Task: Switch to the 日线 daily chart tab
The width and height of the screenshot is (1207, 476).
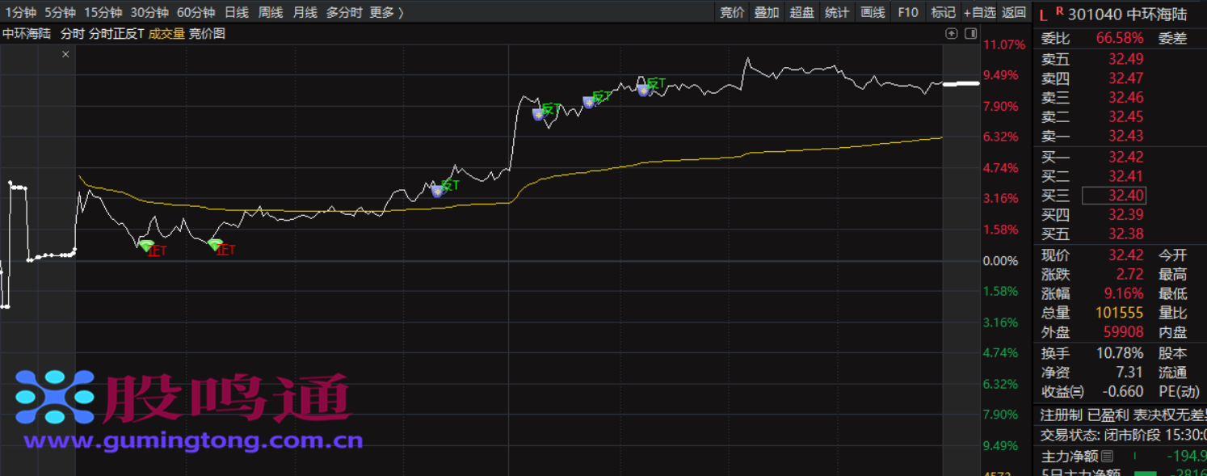Action: (x=236, y=12)
